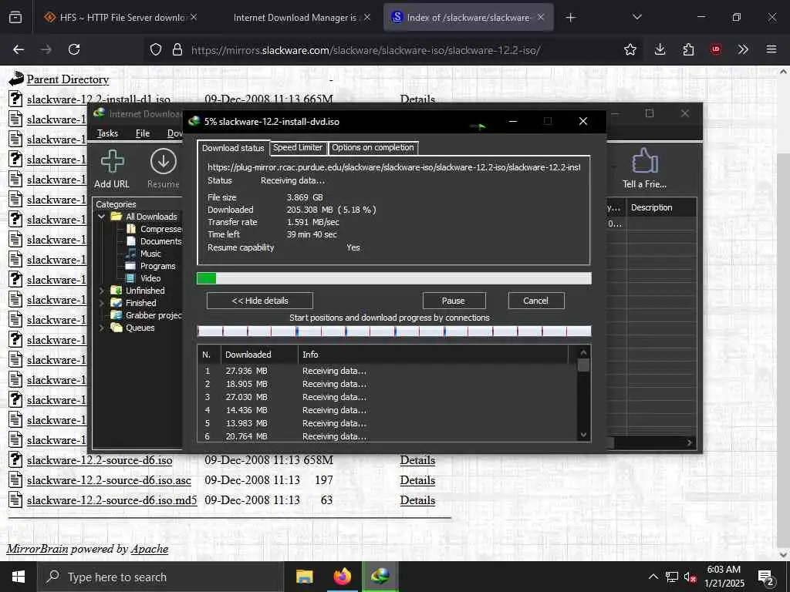The width and height of the screenshot is (790, 592).
Task: Click uBlock Origin toolbar icon
Action: (x=716, y=49)
